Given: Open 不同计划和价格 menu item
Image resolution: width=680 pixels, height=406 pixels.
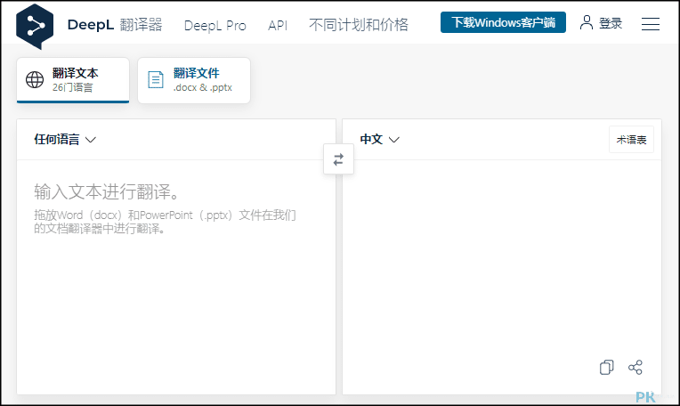Looking at the screenshot, I should (x=359, y=25).
